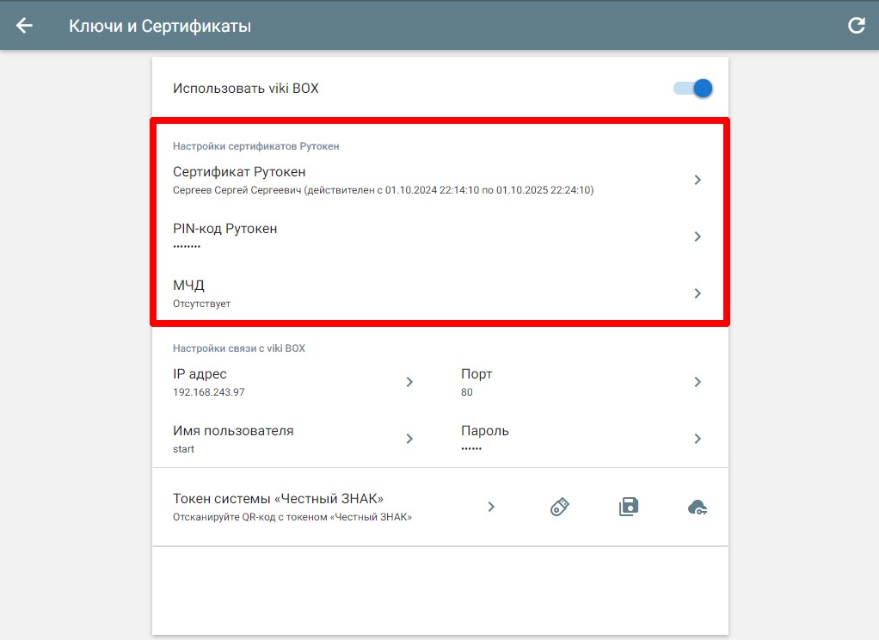Click the cloud key icon
The height and width of the screenshot is (640, 879).
(698, 508)
